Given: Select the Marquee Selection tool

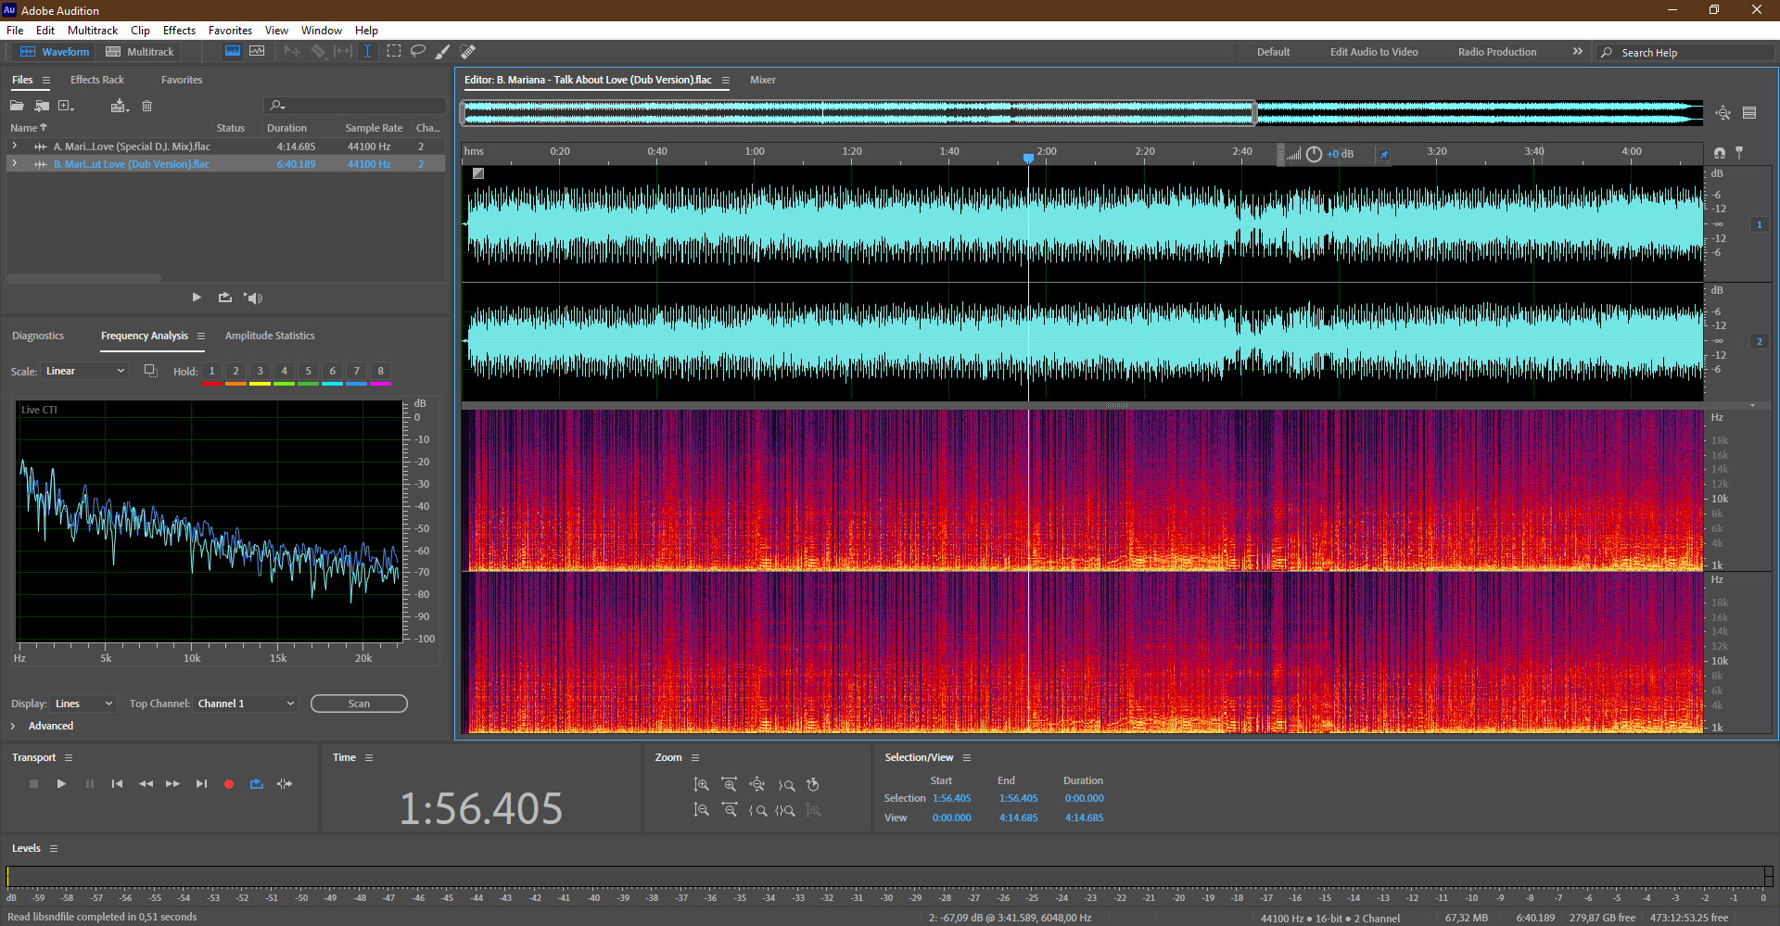Looking at the screenshot, I should 394,52.
